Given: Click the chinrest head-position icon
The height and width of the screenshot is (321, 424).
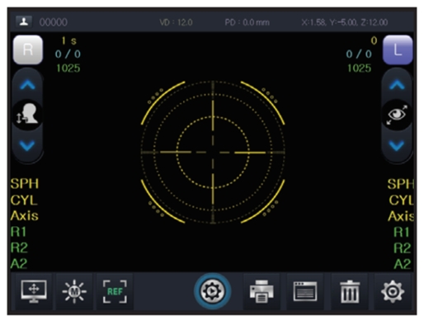Looking at the screenshot, I should tap(27, 115).
